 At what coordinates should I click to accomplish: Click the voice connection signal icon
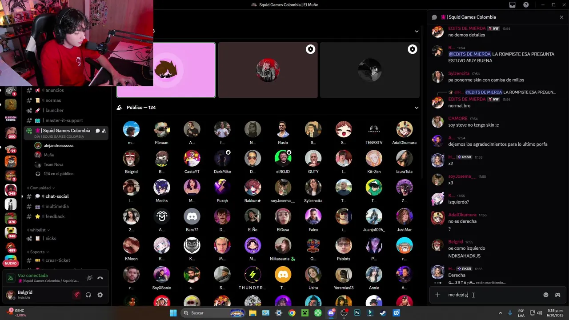pyautogui.click(x=11, y=278)
